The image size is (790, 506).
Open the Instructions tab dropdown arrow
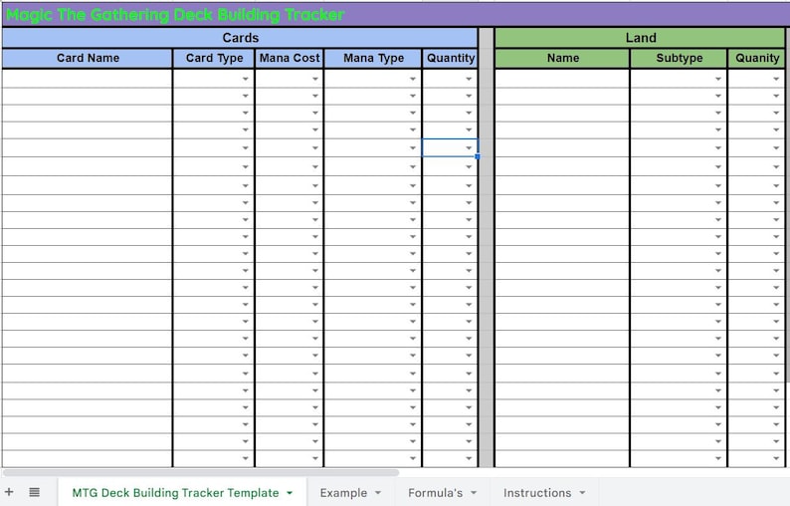point(582,493)
